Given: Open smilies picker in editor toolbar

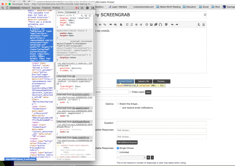Looking at the screenshot, I should coord(147,24).
